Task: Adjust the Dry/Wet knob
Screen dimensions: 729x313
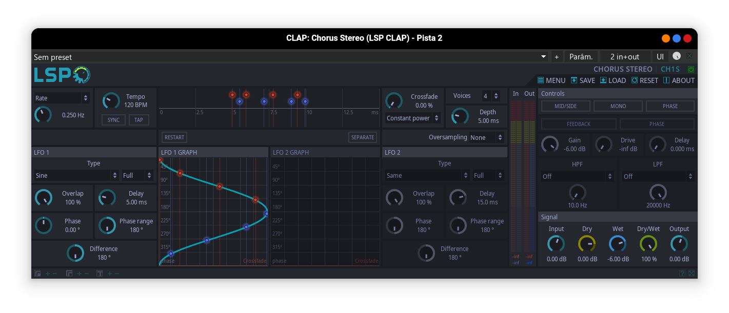Action: 648,245
